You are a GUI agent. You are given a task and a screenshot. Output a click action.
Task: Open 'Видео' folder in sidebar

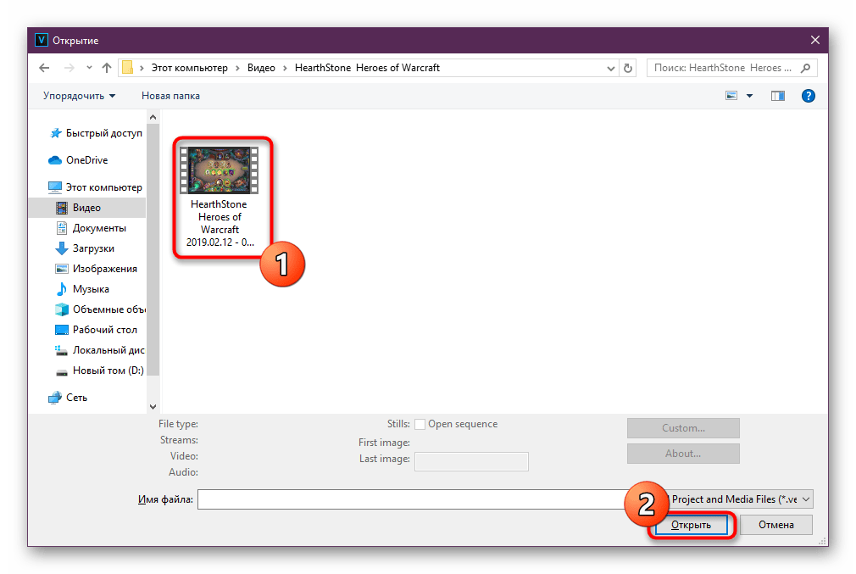[x=87, y=208]
